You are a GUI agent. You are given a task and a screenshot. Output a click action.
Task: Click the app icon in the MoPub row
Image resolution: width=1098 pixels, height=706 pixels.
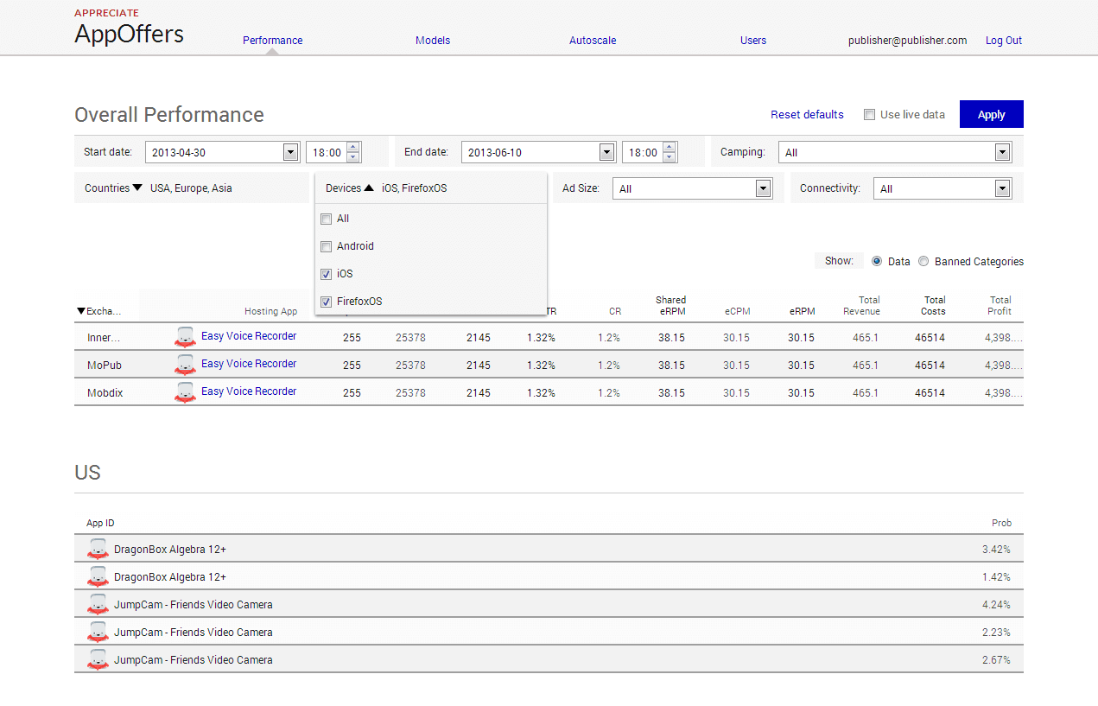click(185, 365)
